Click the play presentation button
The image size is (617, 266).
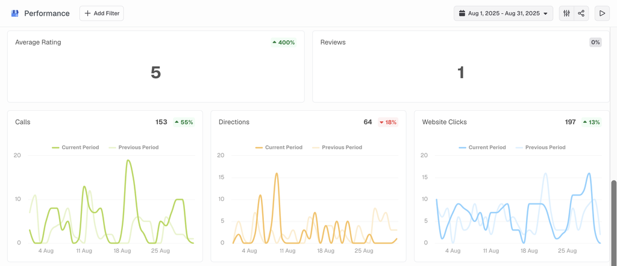tap(602, 13)
